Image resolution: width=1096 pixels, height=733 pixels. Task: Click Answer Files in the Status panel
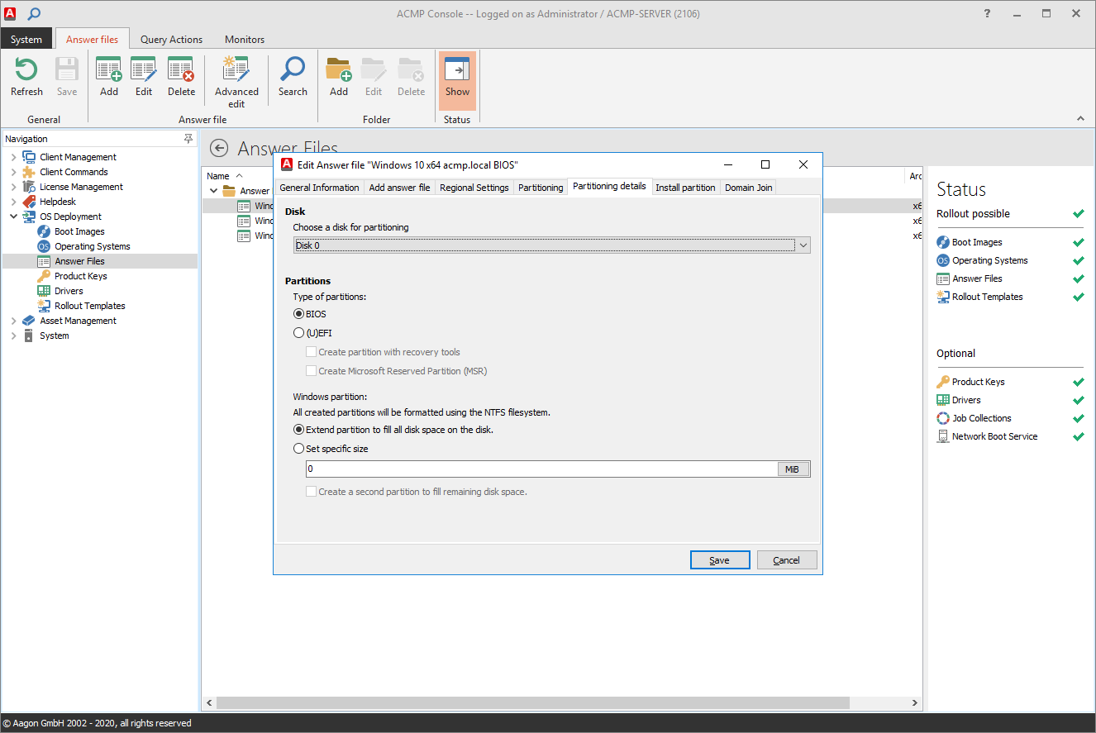977,278
